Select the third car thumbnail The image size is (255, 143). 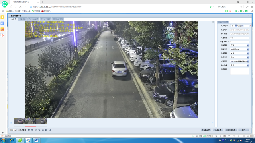pyautogui.click(x=41, y=121)
